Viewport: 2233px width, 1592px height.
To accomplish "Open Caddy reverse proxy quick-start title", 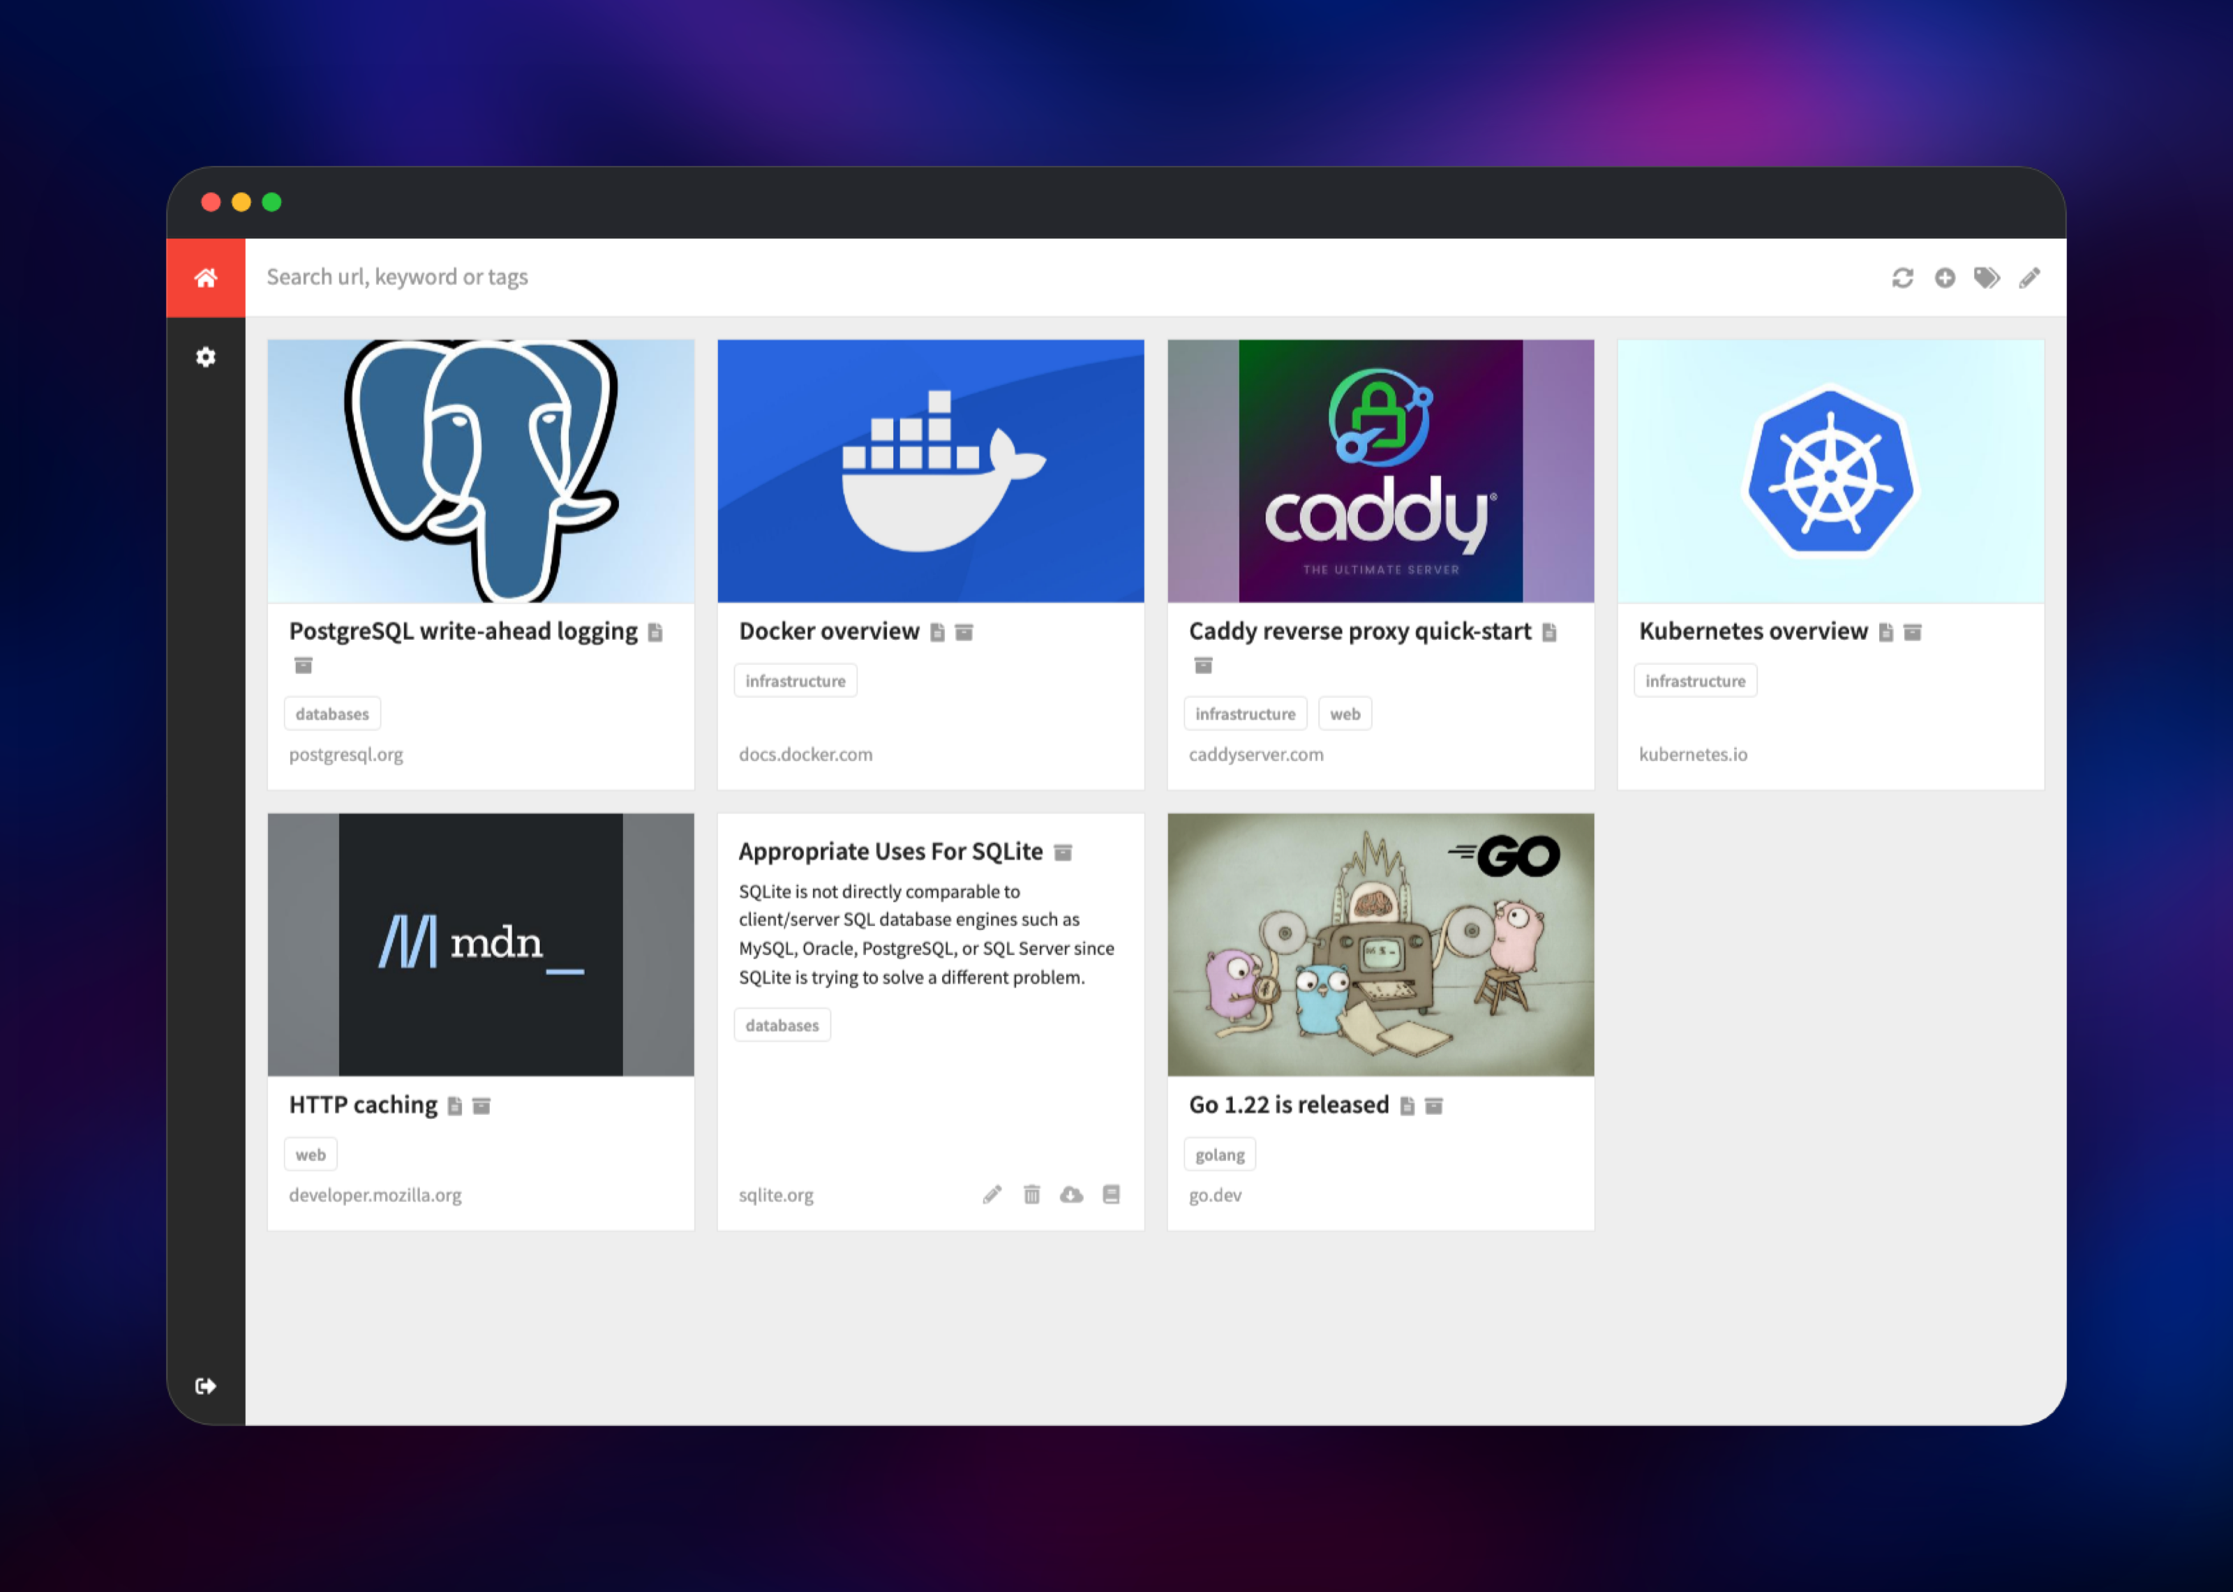I will tap(1359, 631).
